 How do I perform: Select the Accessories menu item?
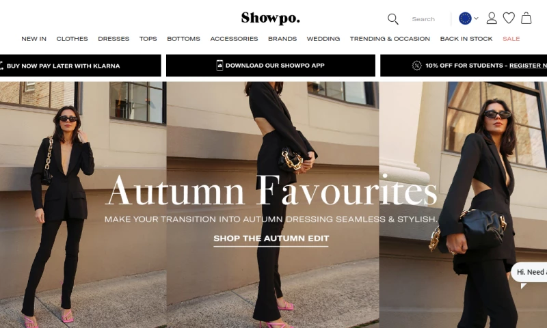tap(234, 39)
